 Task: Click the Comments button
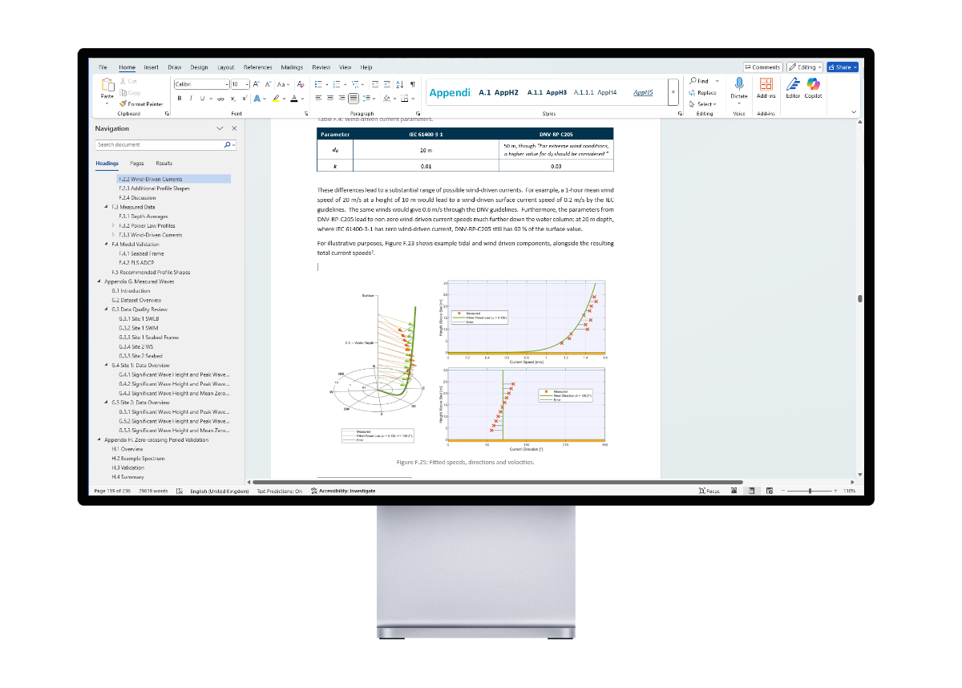(762, 67)
